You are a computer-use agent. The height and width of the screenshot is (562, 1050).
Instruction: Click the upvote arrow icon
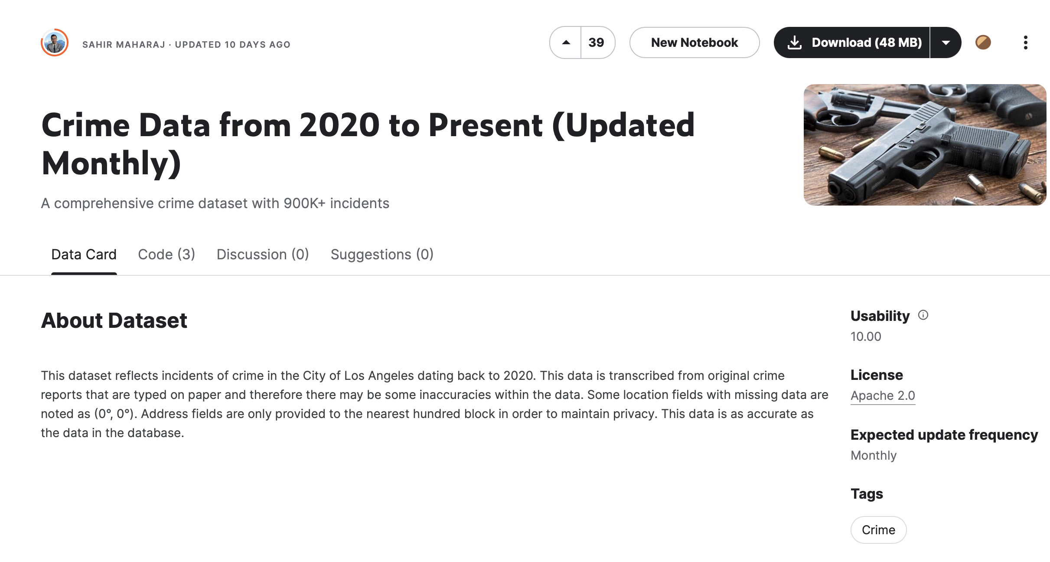566,42
